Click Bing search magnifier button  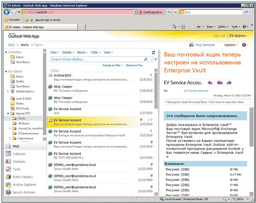click(246, 12)
